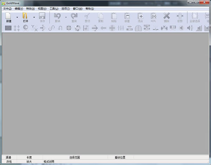Click the 打开 (Open) folder icon
The image size is (211, 165).
coord(25,16)
